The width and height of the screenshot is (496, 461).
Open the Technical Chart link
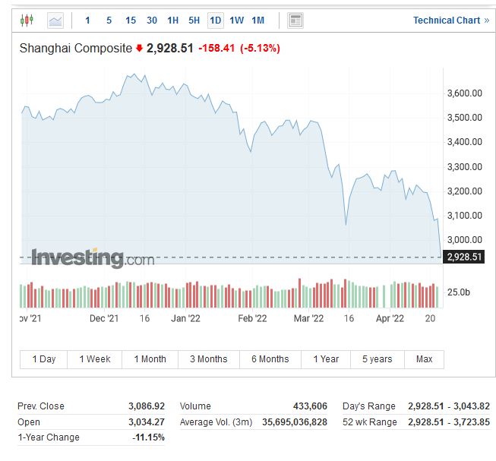[446, 21]
